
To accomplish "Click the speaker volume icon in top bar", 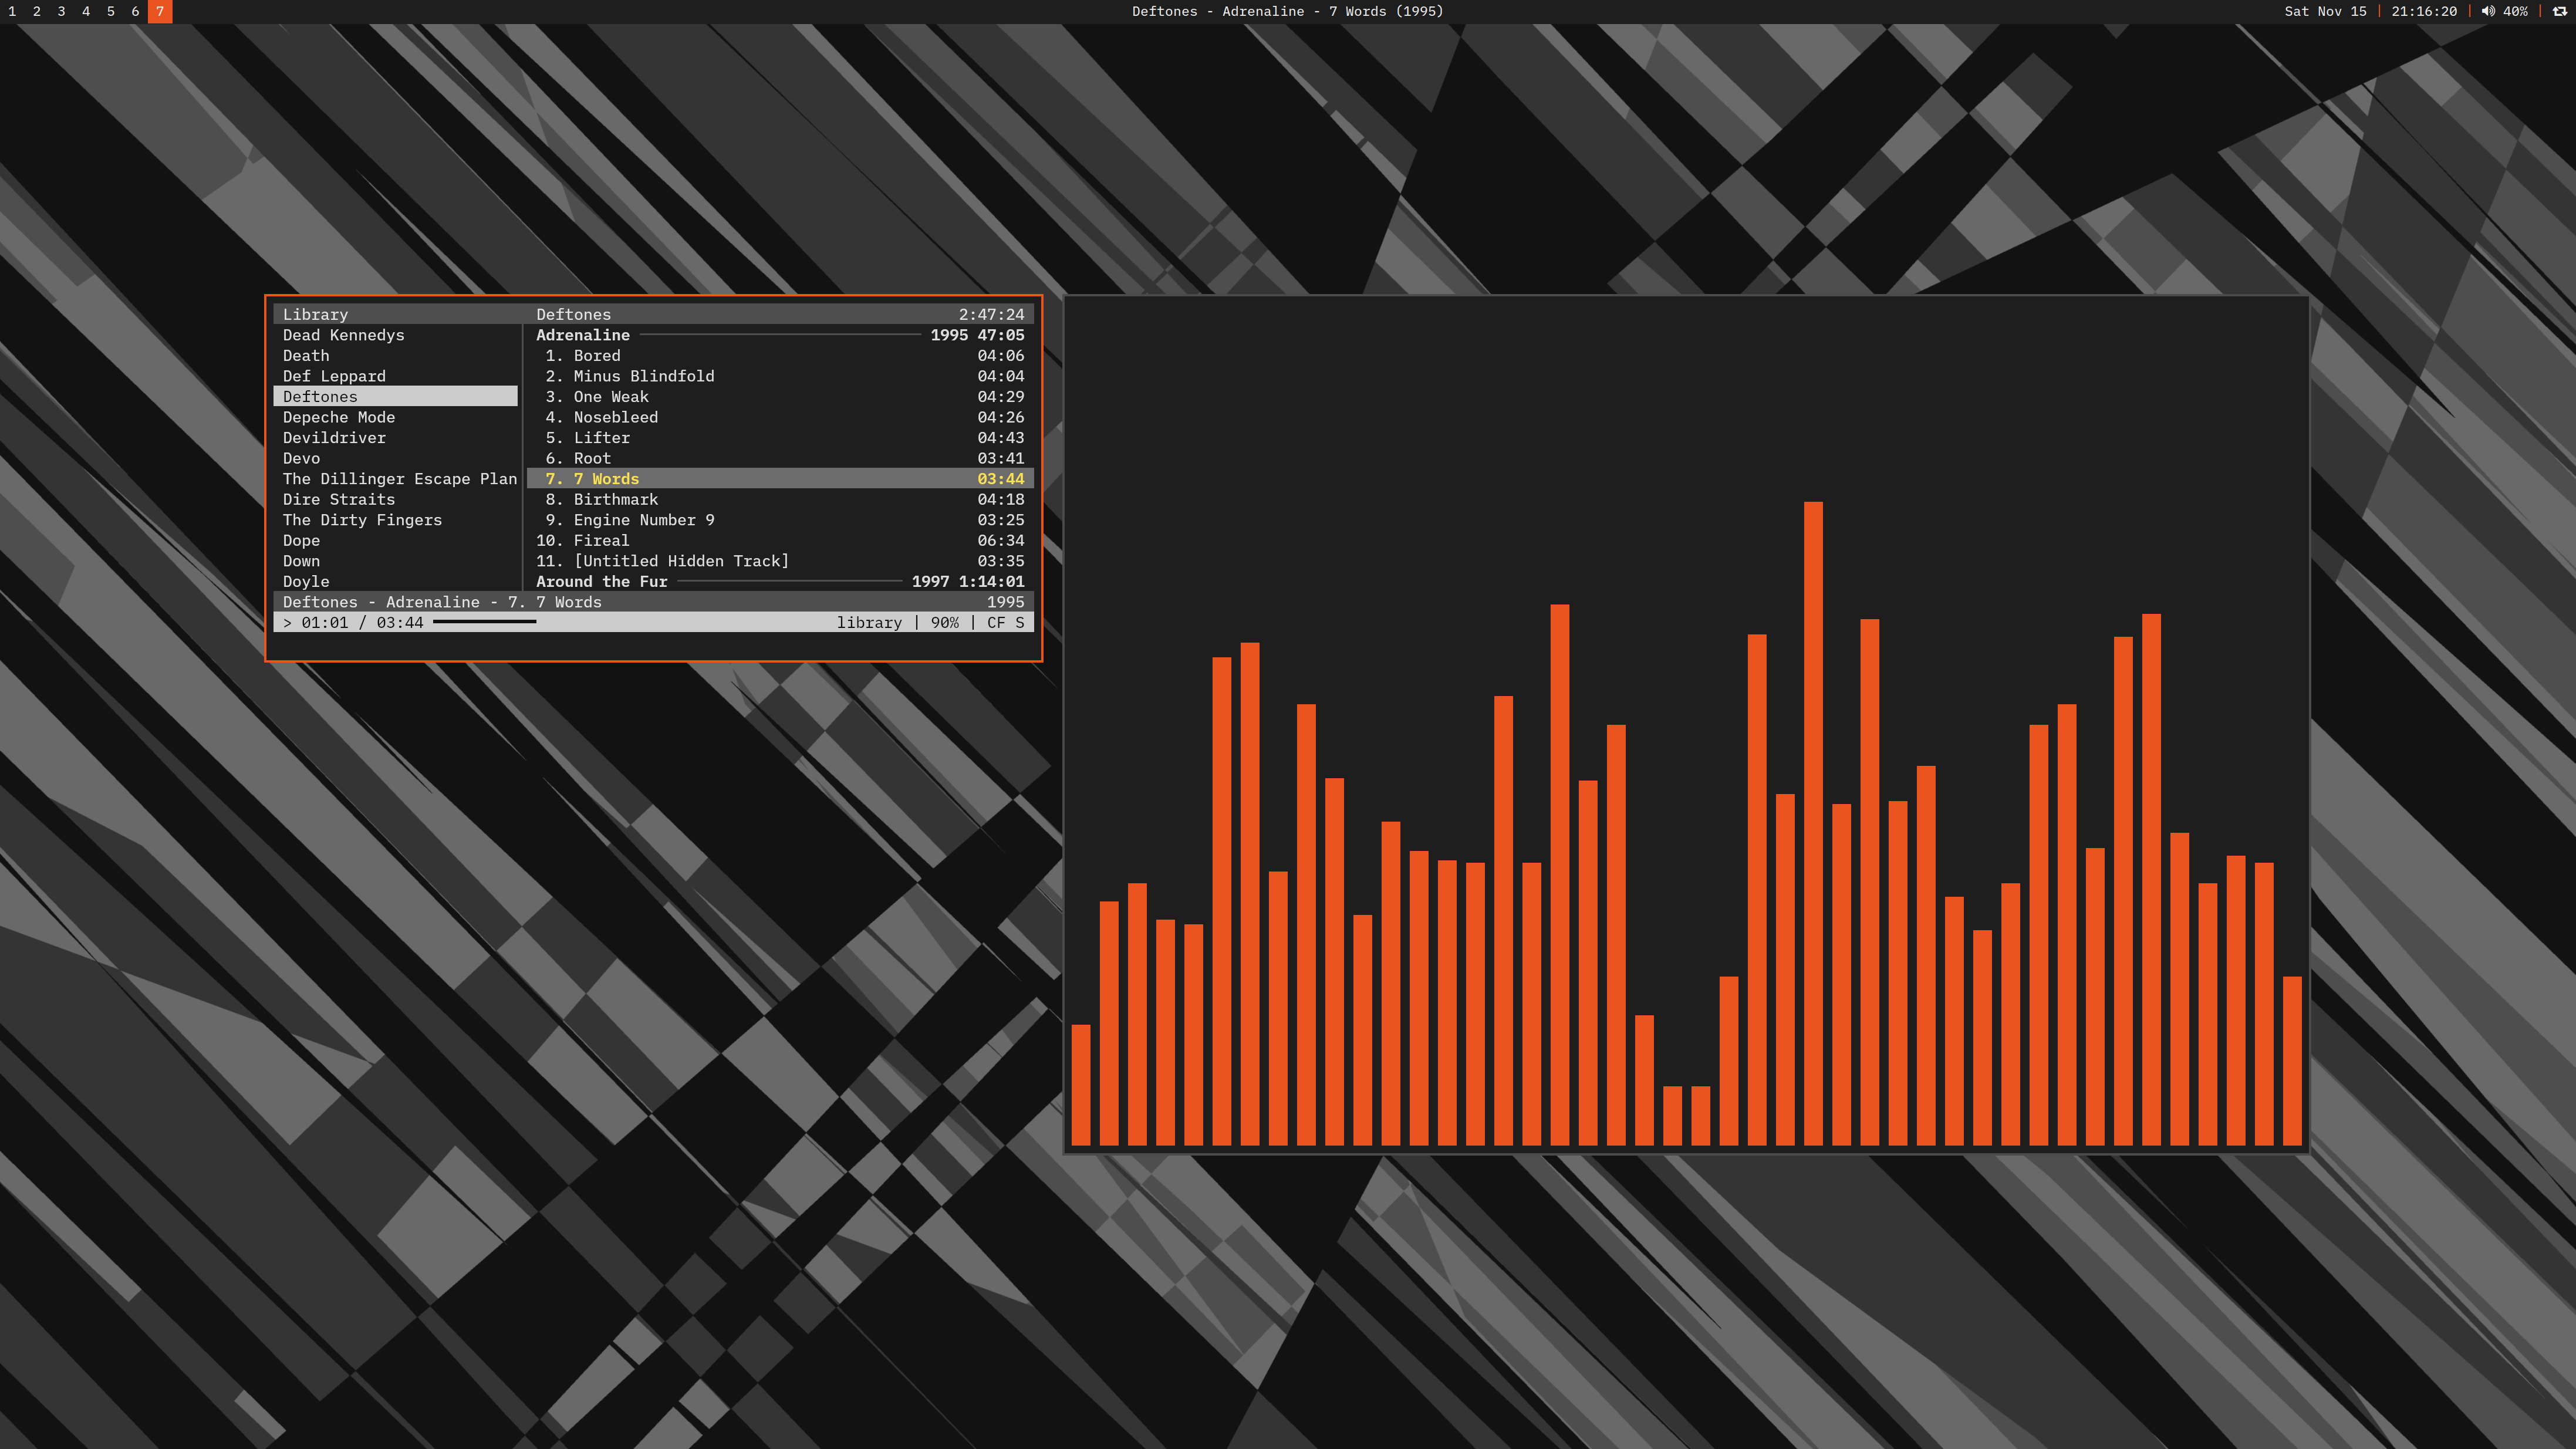I will (x=2488, y=11).
